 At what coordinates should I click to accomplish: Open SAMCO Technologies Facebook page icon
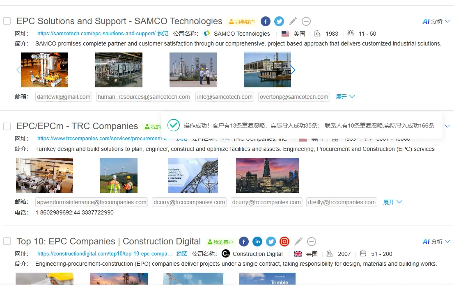[x=266, y=21]
